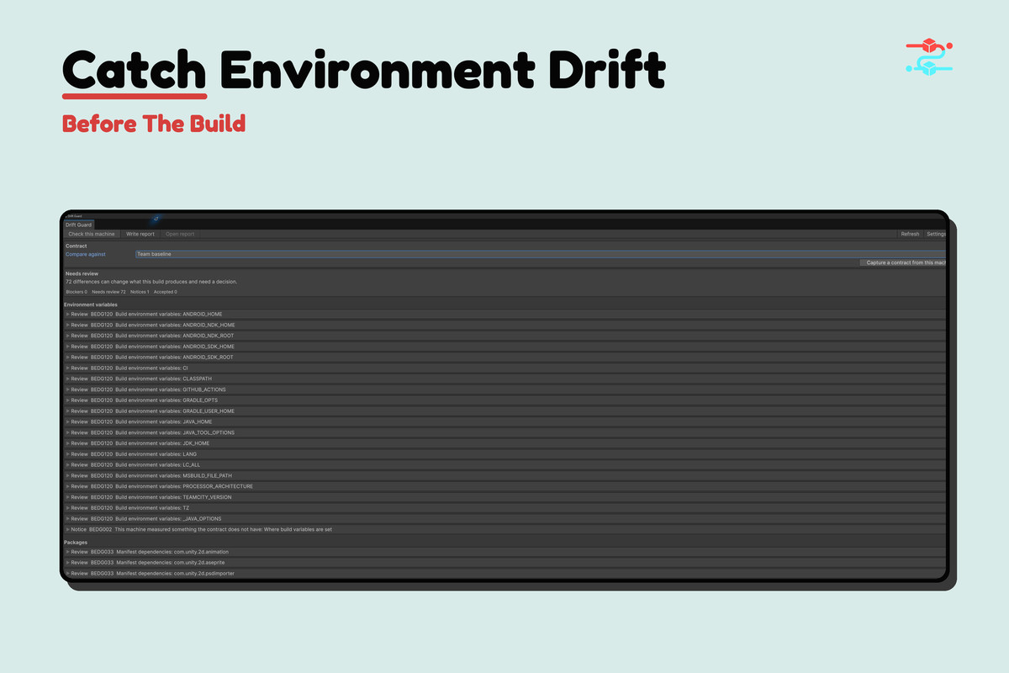Click the Needs review heading

pyautogui.click(x=82, y=274)
